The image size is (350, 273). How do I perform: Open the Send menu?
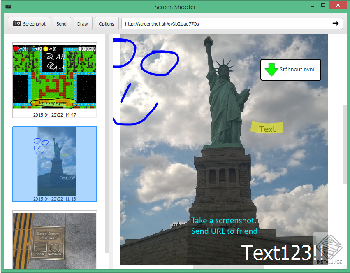[62, 24]
